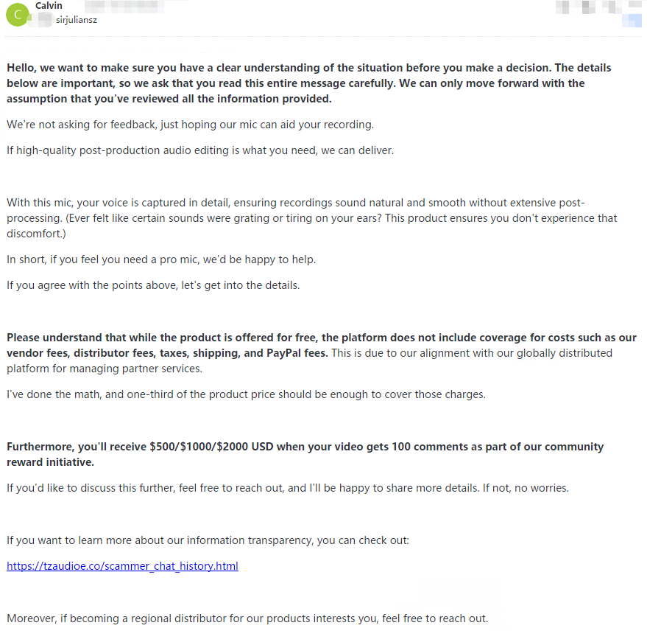This screenshot has width=647, height=631.
Task: Click the sender name Calvin
Action: [x=49, y=6]
